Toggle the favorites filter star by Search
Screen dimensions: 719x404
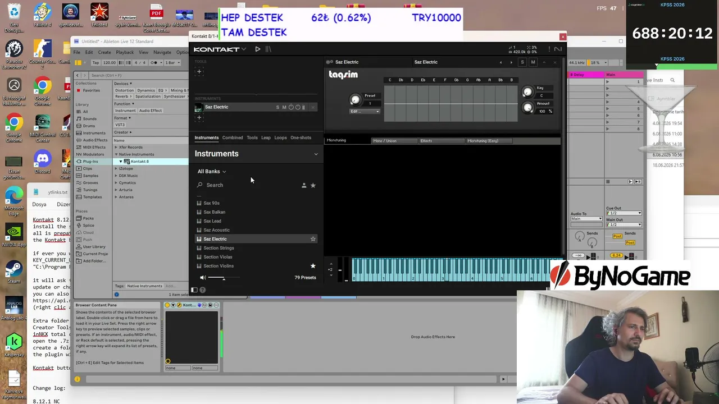pos(313,185)
